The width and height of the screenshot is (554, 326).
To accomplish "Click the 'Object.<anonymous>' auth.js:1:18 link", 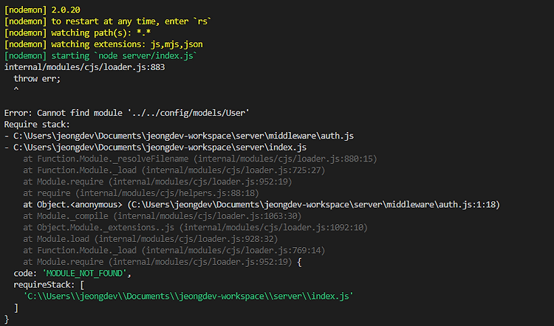I will 261,204.
